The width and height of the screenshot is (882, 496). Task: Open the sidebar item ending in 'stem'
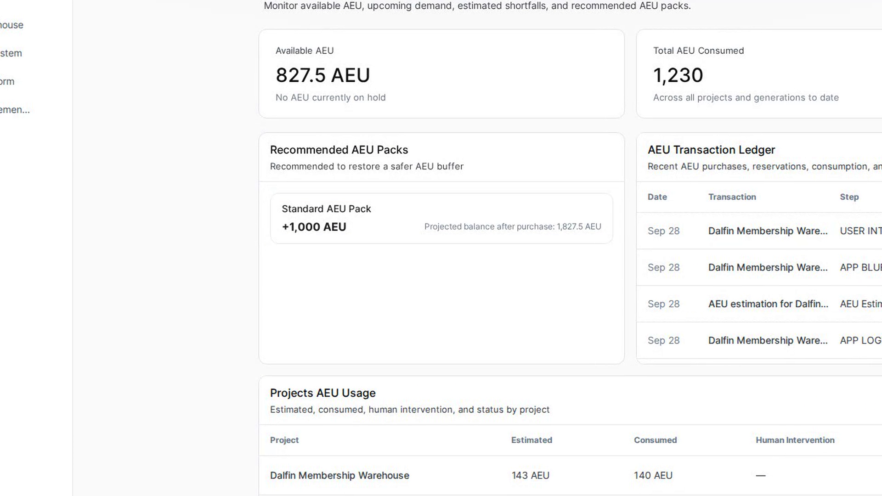click(x=11, y=53)
